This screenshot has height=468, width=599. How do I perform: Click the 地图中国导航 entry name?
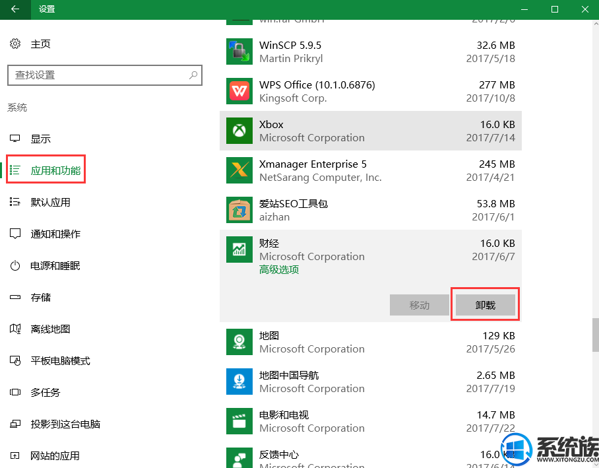pyautogui.click(x=289, y=376)
